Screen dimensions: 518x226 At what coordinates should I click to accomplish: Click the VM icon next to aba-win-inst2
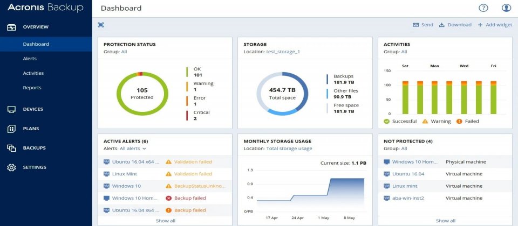click(386, 198)
